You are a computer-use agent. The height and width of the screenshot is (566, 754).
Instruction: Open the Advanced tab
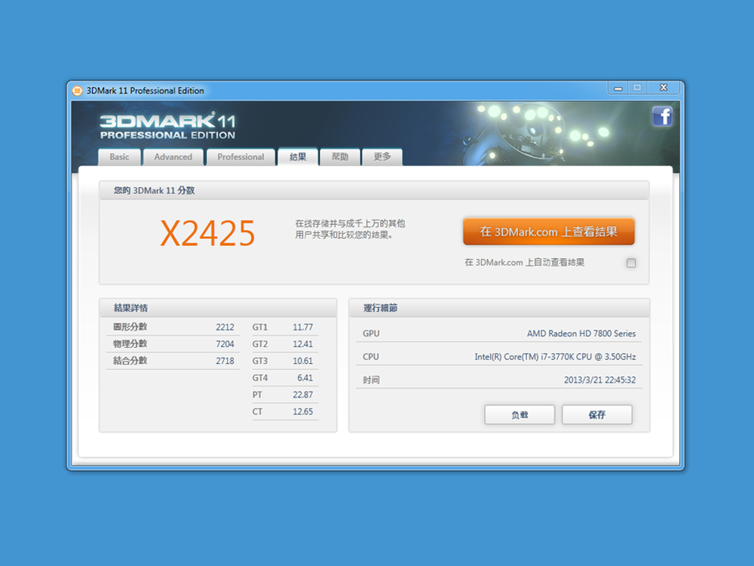tap(173, 157)
